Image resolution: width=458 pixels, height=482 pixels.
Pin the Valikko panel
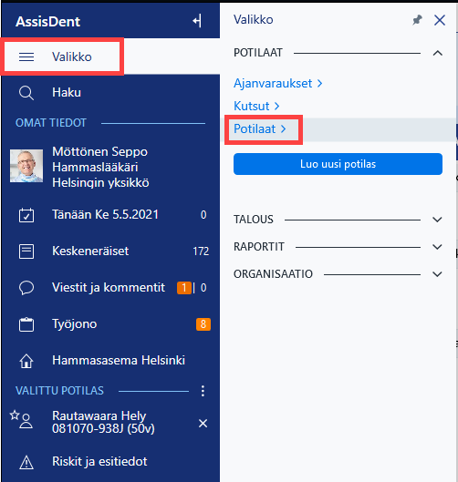pyautogui.click(x=417, y=20)
